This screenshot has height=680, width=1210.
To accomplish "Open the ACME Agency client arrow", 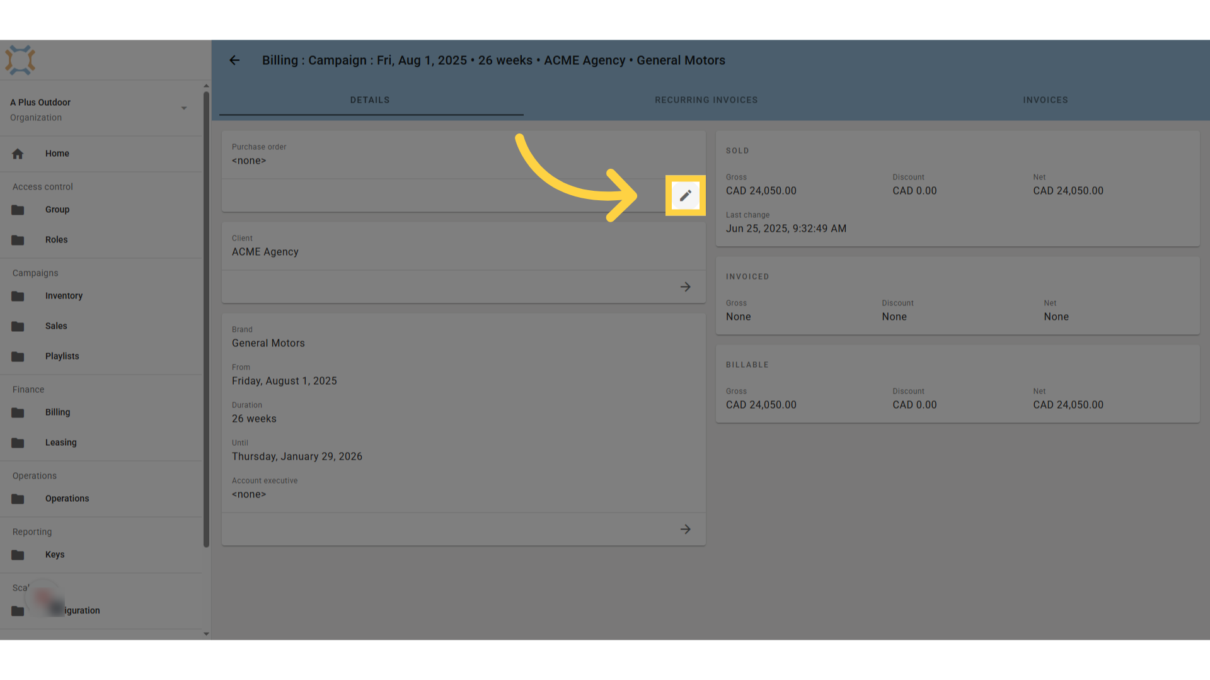I will (x=686, y=287).
